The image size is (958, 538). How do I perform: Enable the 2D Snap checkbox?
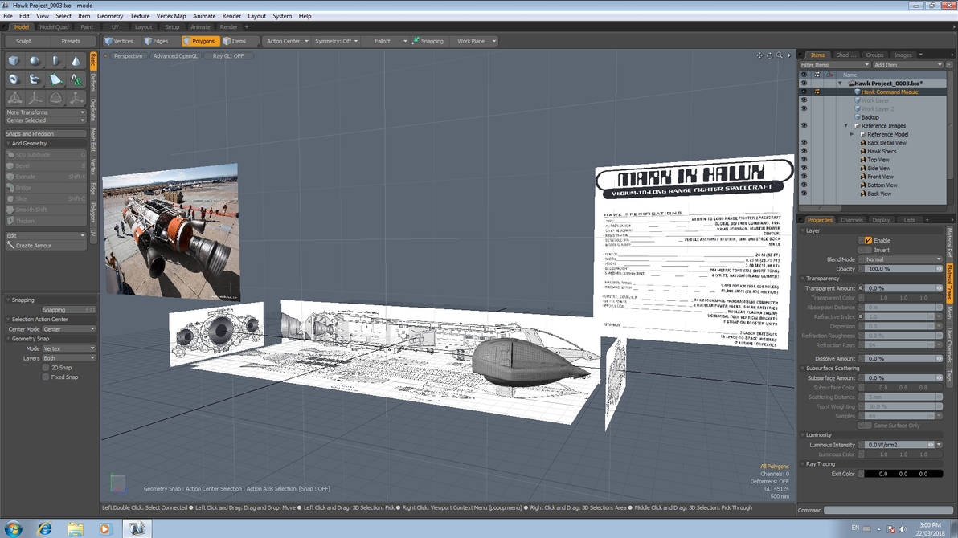[x=46, y=368]
